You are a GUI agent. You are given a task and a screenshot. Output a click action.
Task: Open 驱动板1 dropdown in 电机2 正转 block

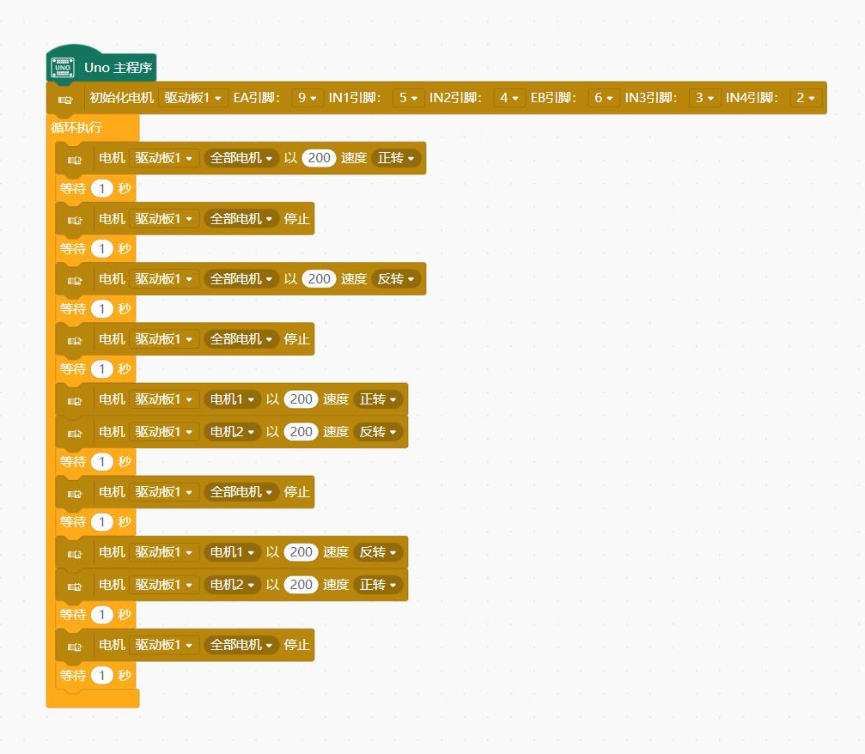pyautogui.click(x=163, y=585)
